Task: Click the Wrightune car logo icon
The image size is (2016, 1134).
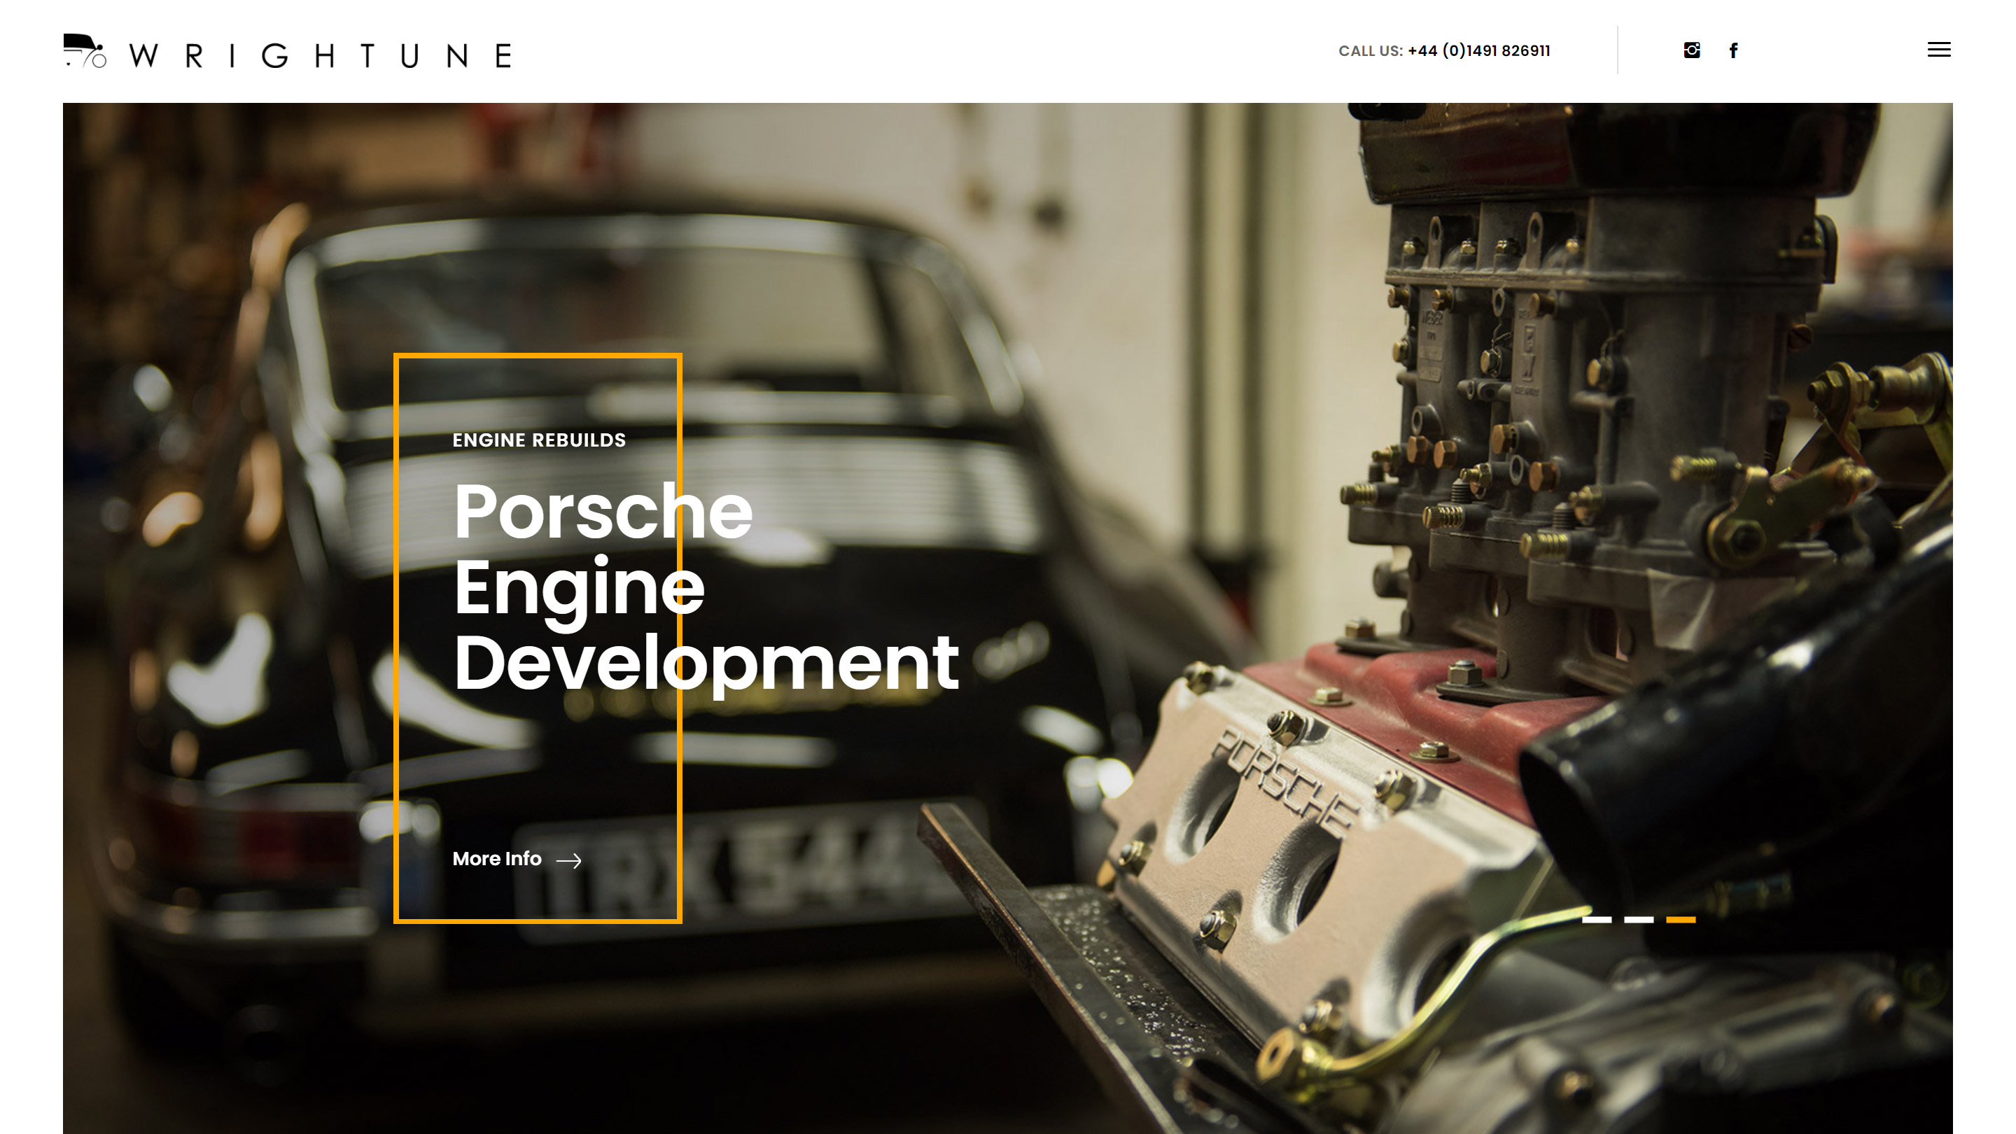Action: 85,51
